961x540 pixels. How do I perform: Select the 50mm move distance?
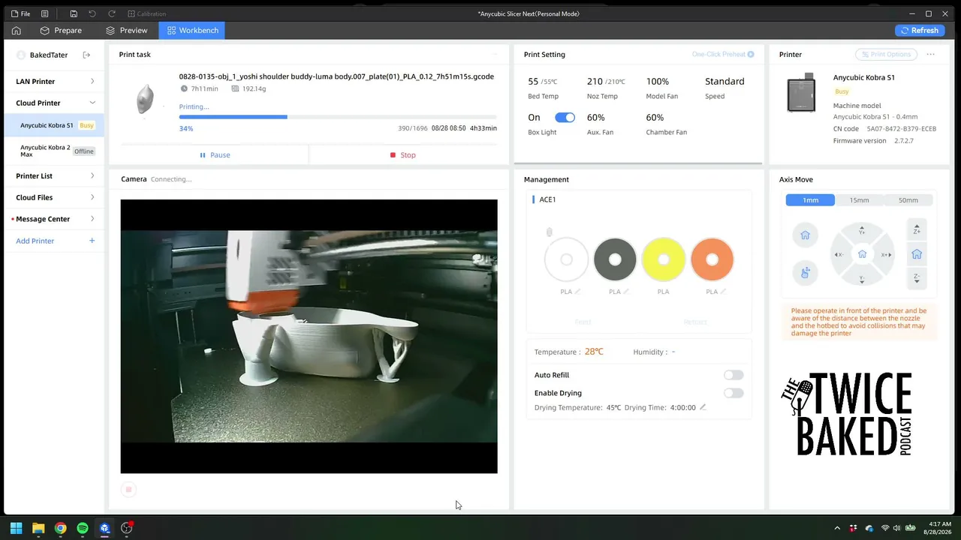[x=908, y=200]
